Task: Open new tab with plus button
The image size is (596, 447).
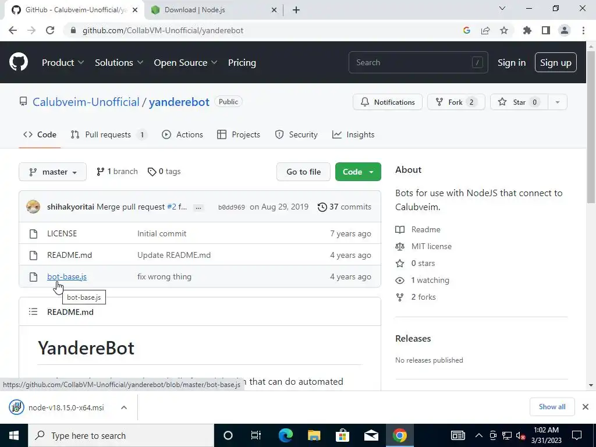Action: click(x=296, y=10)
